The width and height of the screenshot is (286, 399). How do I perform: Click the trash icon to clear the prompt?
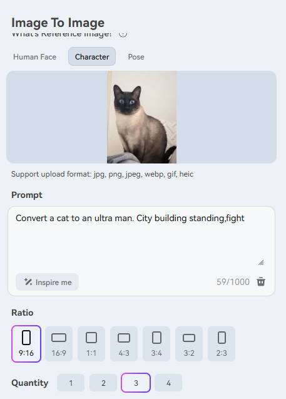coord(261,282)
